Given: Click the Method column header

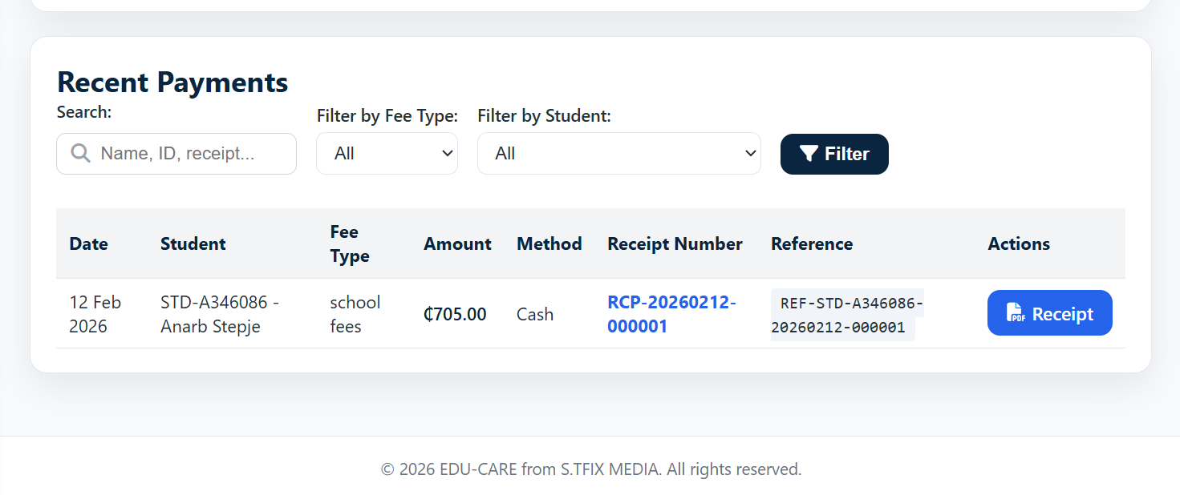Looking at the screenshot, I should [x=549, y=244].
